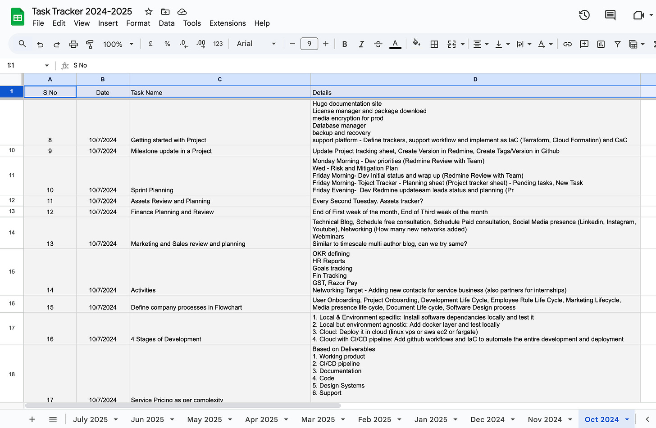Open horizontal align dropdown
Image resolution: width=656 pixels, height=428 pixels.
(481, 44)
